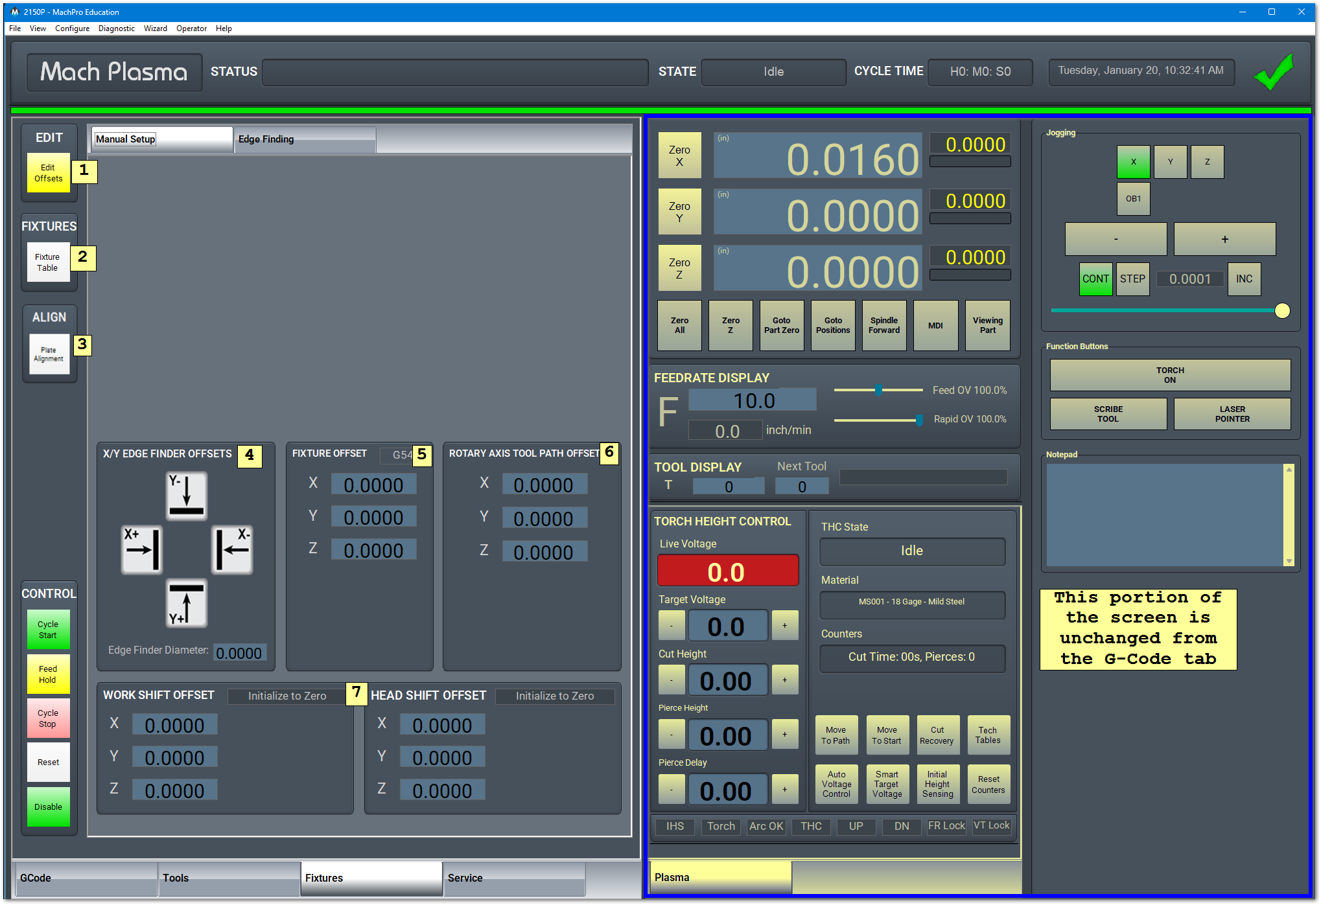Open the Edit Offsets button
Screen dimensions: 1321x905
(x=49, y=173)
